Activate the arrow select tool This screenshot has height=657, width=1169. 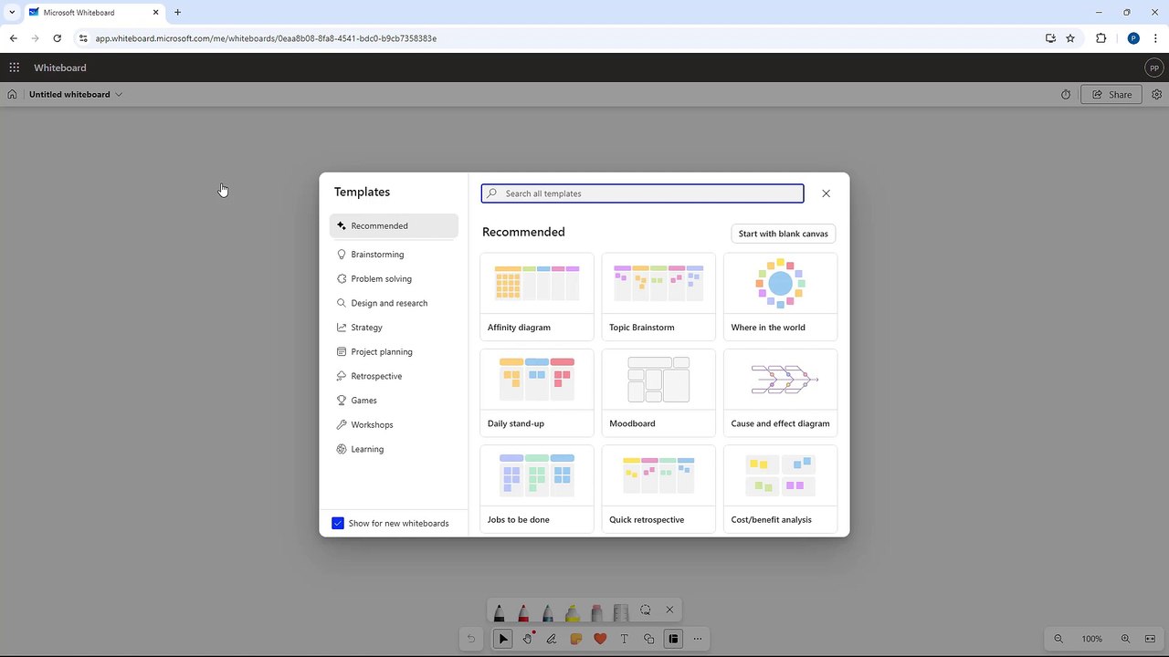[503, 639]
